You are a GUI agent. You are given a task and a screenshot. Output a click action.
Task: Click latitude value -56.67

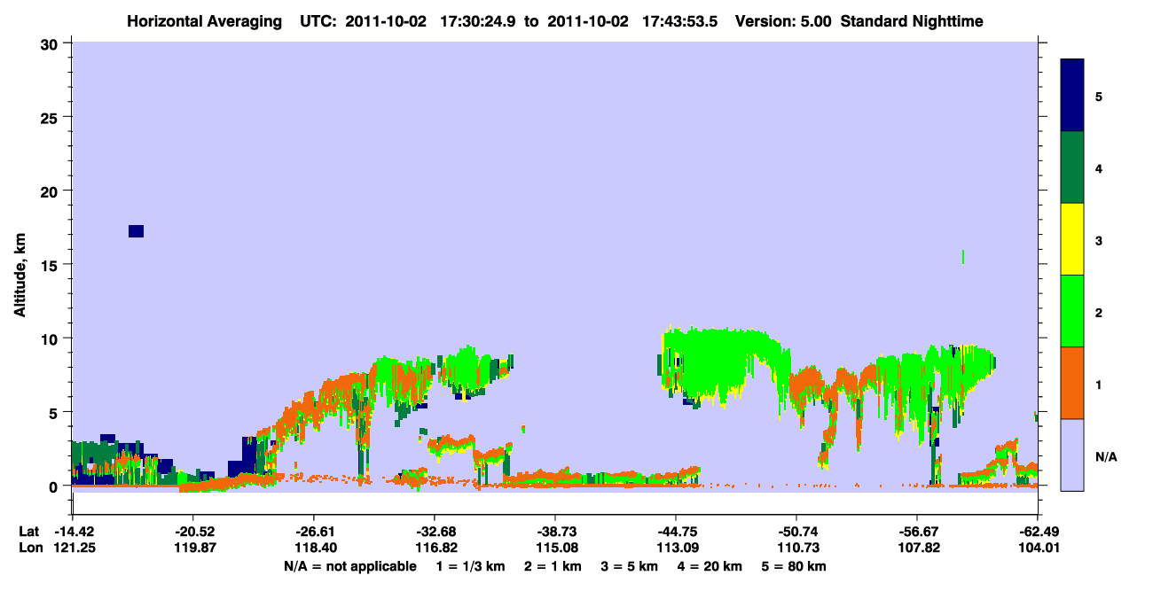coord(917,532)
